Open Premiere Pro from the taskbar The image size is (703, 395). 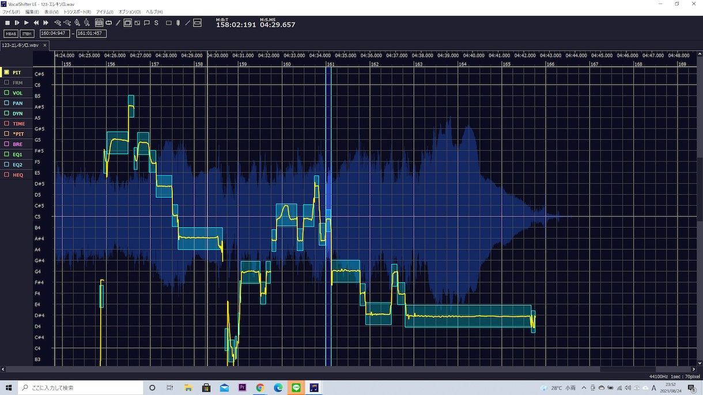242,388
